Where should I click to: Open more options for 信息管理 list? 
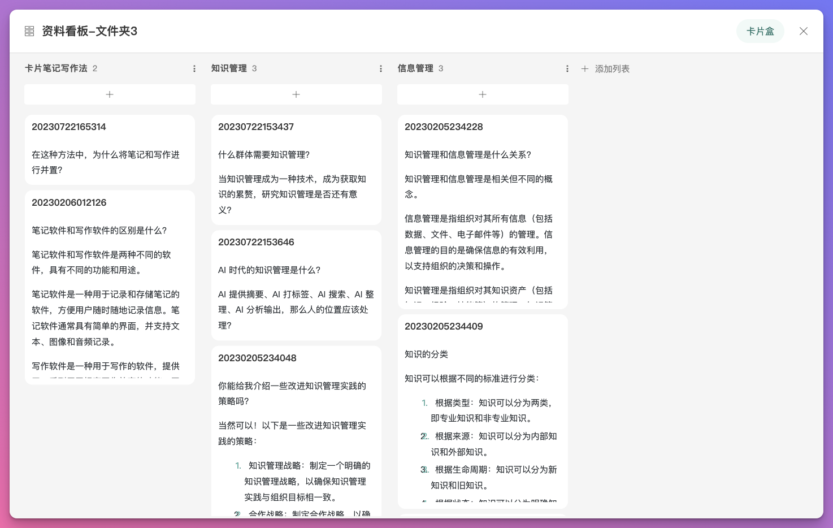click(x=567, y=68)
